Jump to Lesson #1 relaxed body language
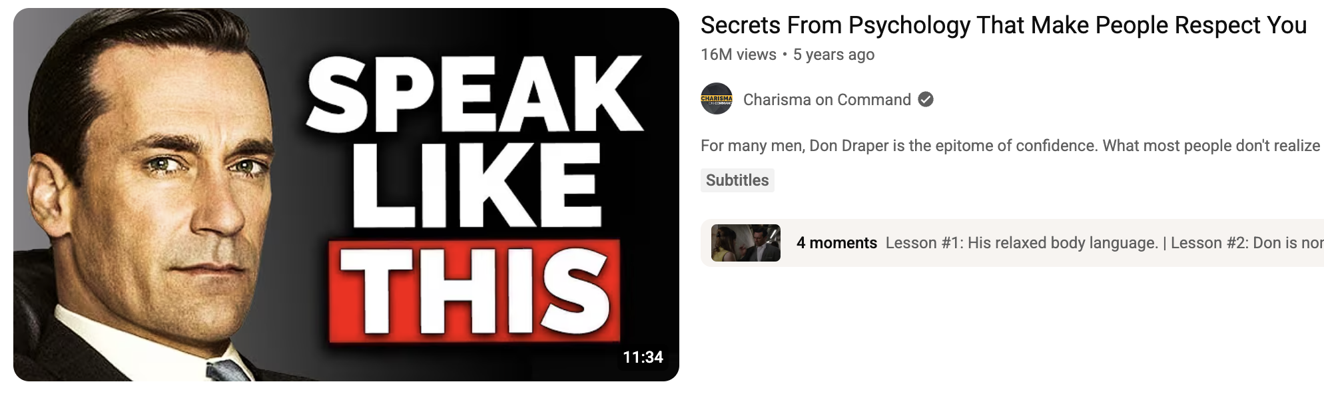The height and width of the screenshot is (394, 1324). 1022,243
